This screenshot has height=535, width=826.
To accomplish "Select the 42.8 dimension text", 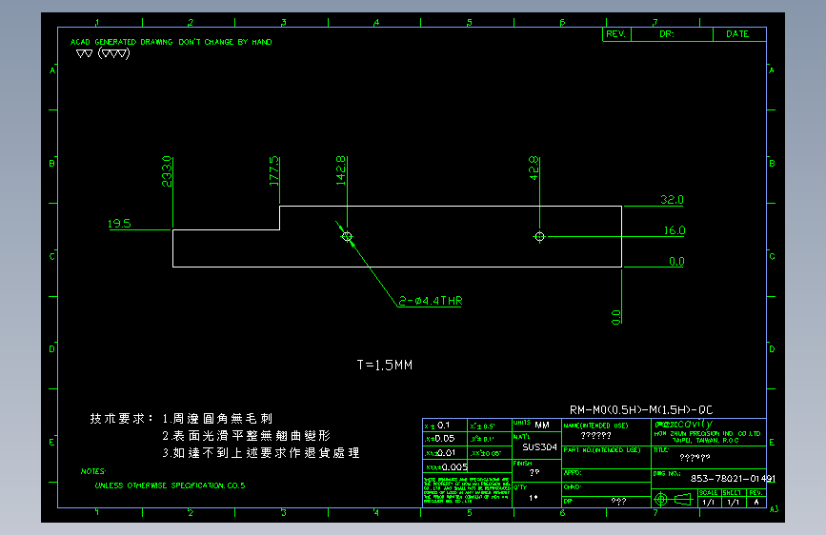I will (x=534, y=168).
